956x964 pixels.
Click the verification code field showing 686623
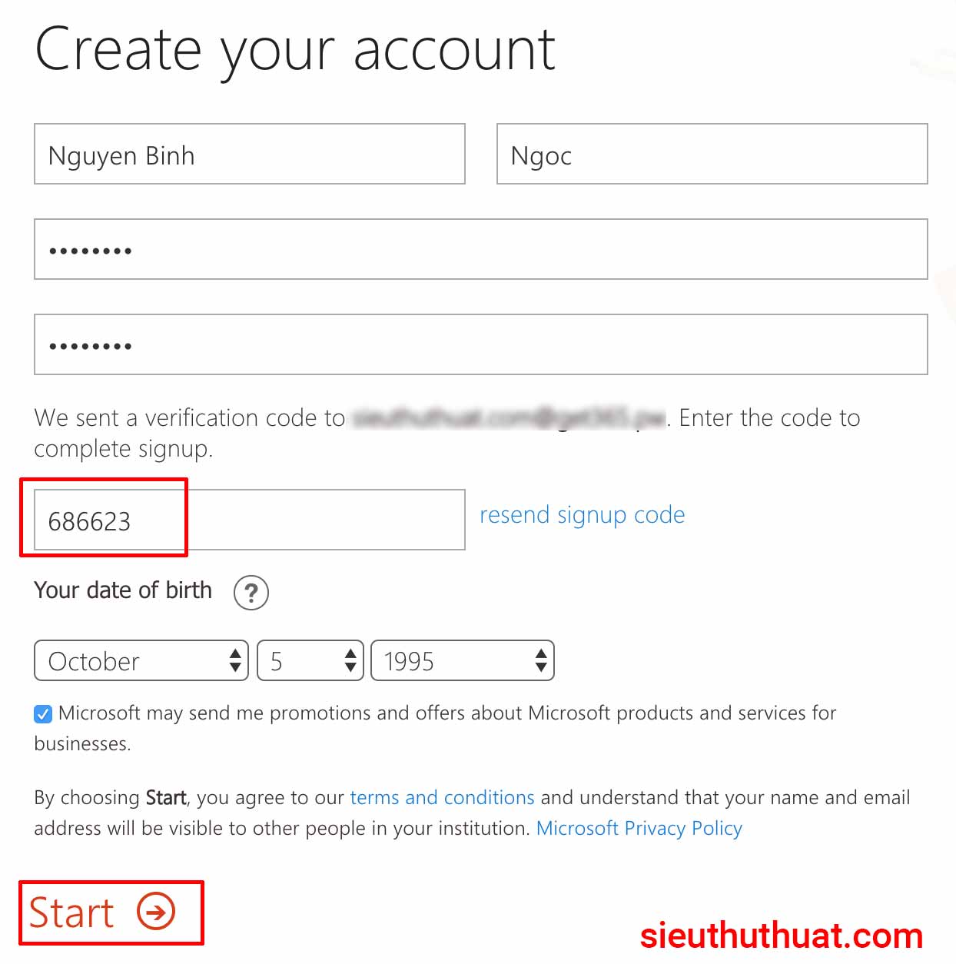[x=250, y=520]
